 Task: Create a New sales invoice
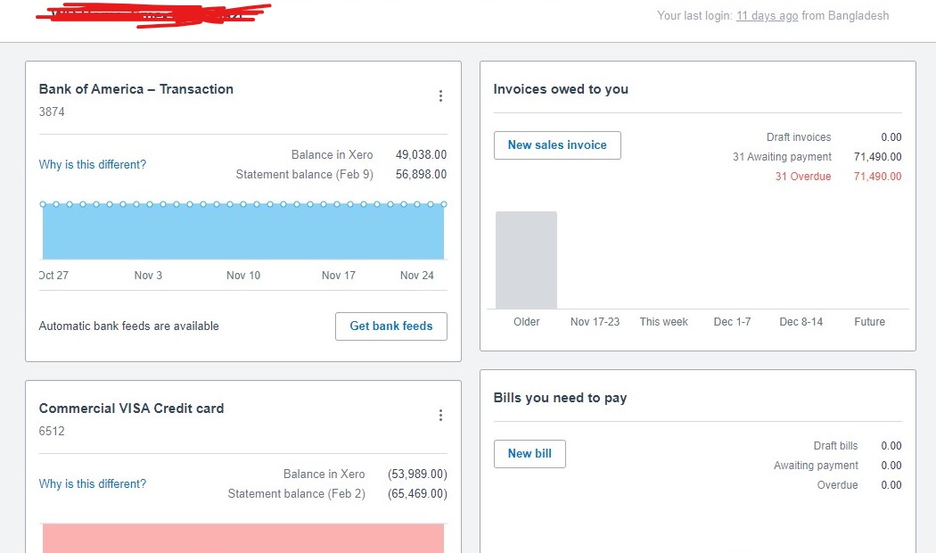[x=557, y=145]
